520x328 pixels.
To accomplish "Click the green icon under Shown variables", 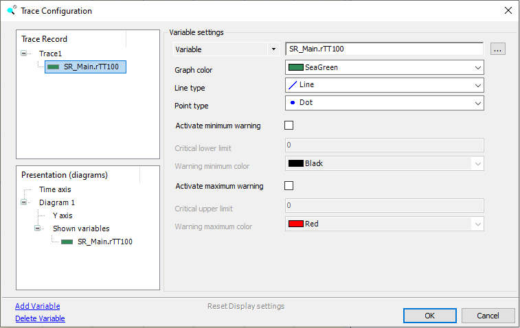I will 67,242.
